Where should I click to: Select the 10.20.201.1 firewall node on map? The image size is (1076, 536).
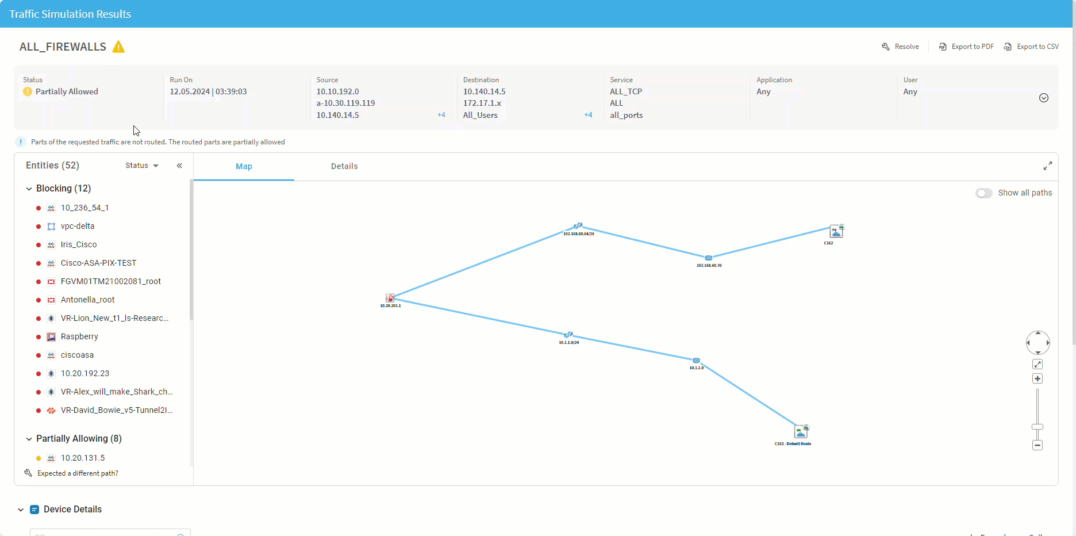click(x=390, y=298)
